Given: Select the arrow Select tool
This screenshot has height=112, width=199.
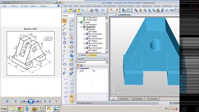Looking at the screenshot, I should pos(64,21).
